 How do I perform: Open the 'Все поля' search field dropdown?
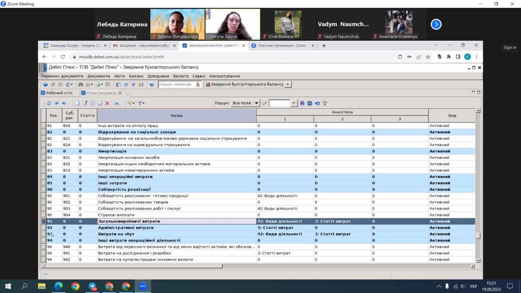(256, 103)
